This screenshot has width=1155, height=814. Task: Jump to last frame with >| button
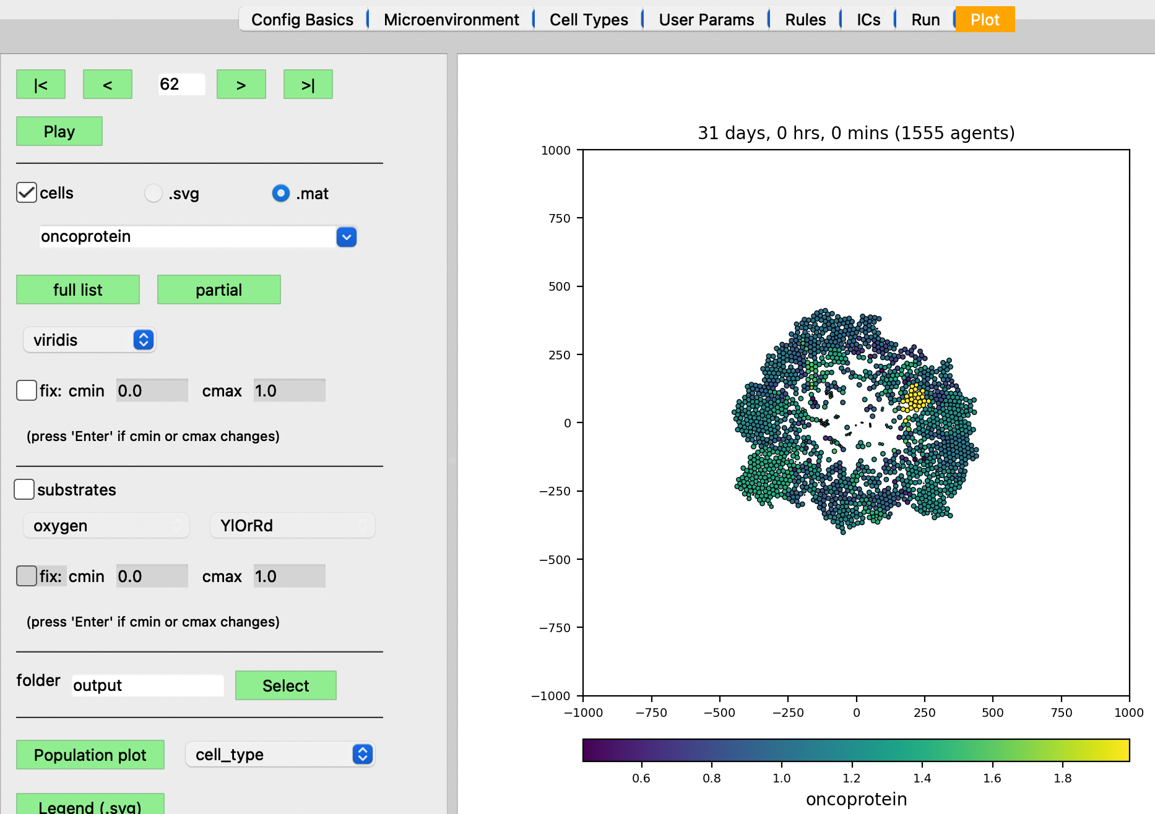tap(308, 84)
